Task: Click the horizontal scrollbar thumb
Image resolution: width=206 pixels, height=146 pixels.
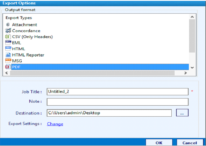Action: tap(92, 73)
